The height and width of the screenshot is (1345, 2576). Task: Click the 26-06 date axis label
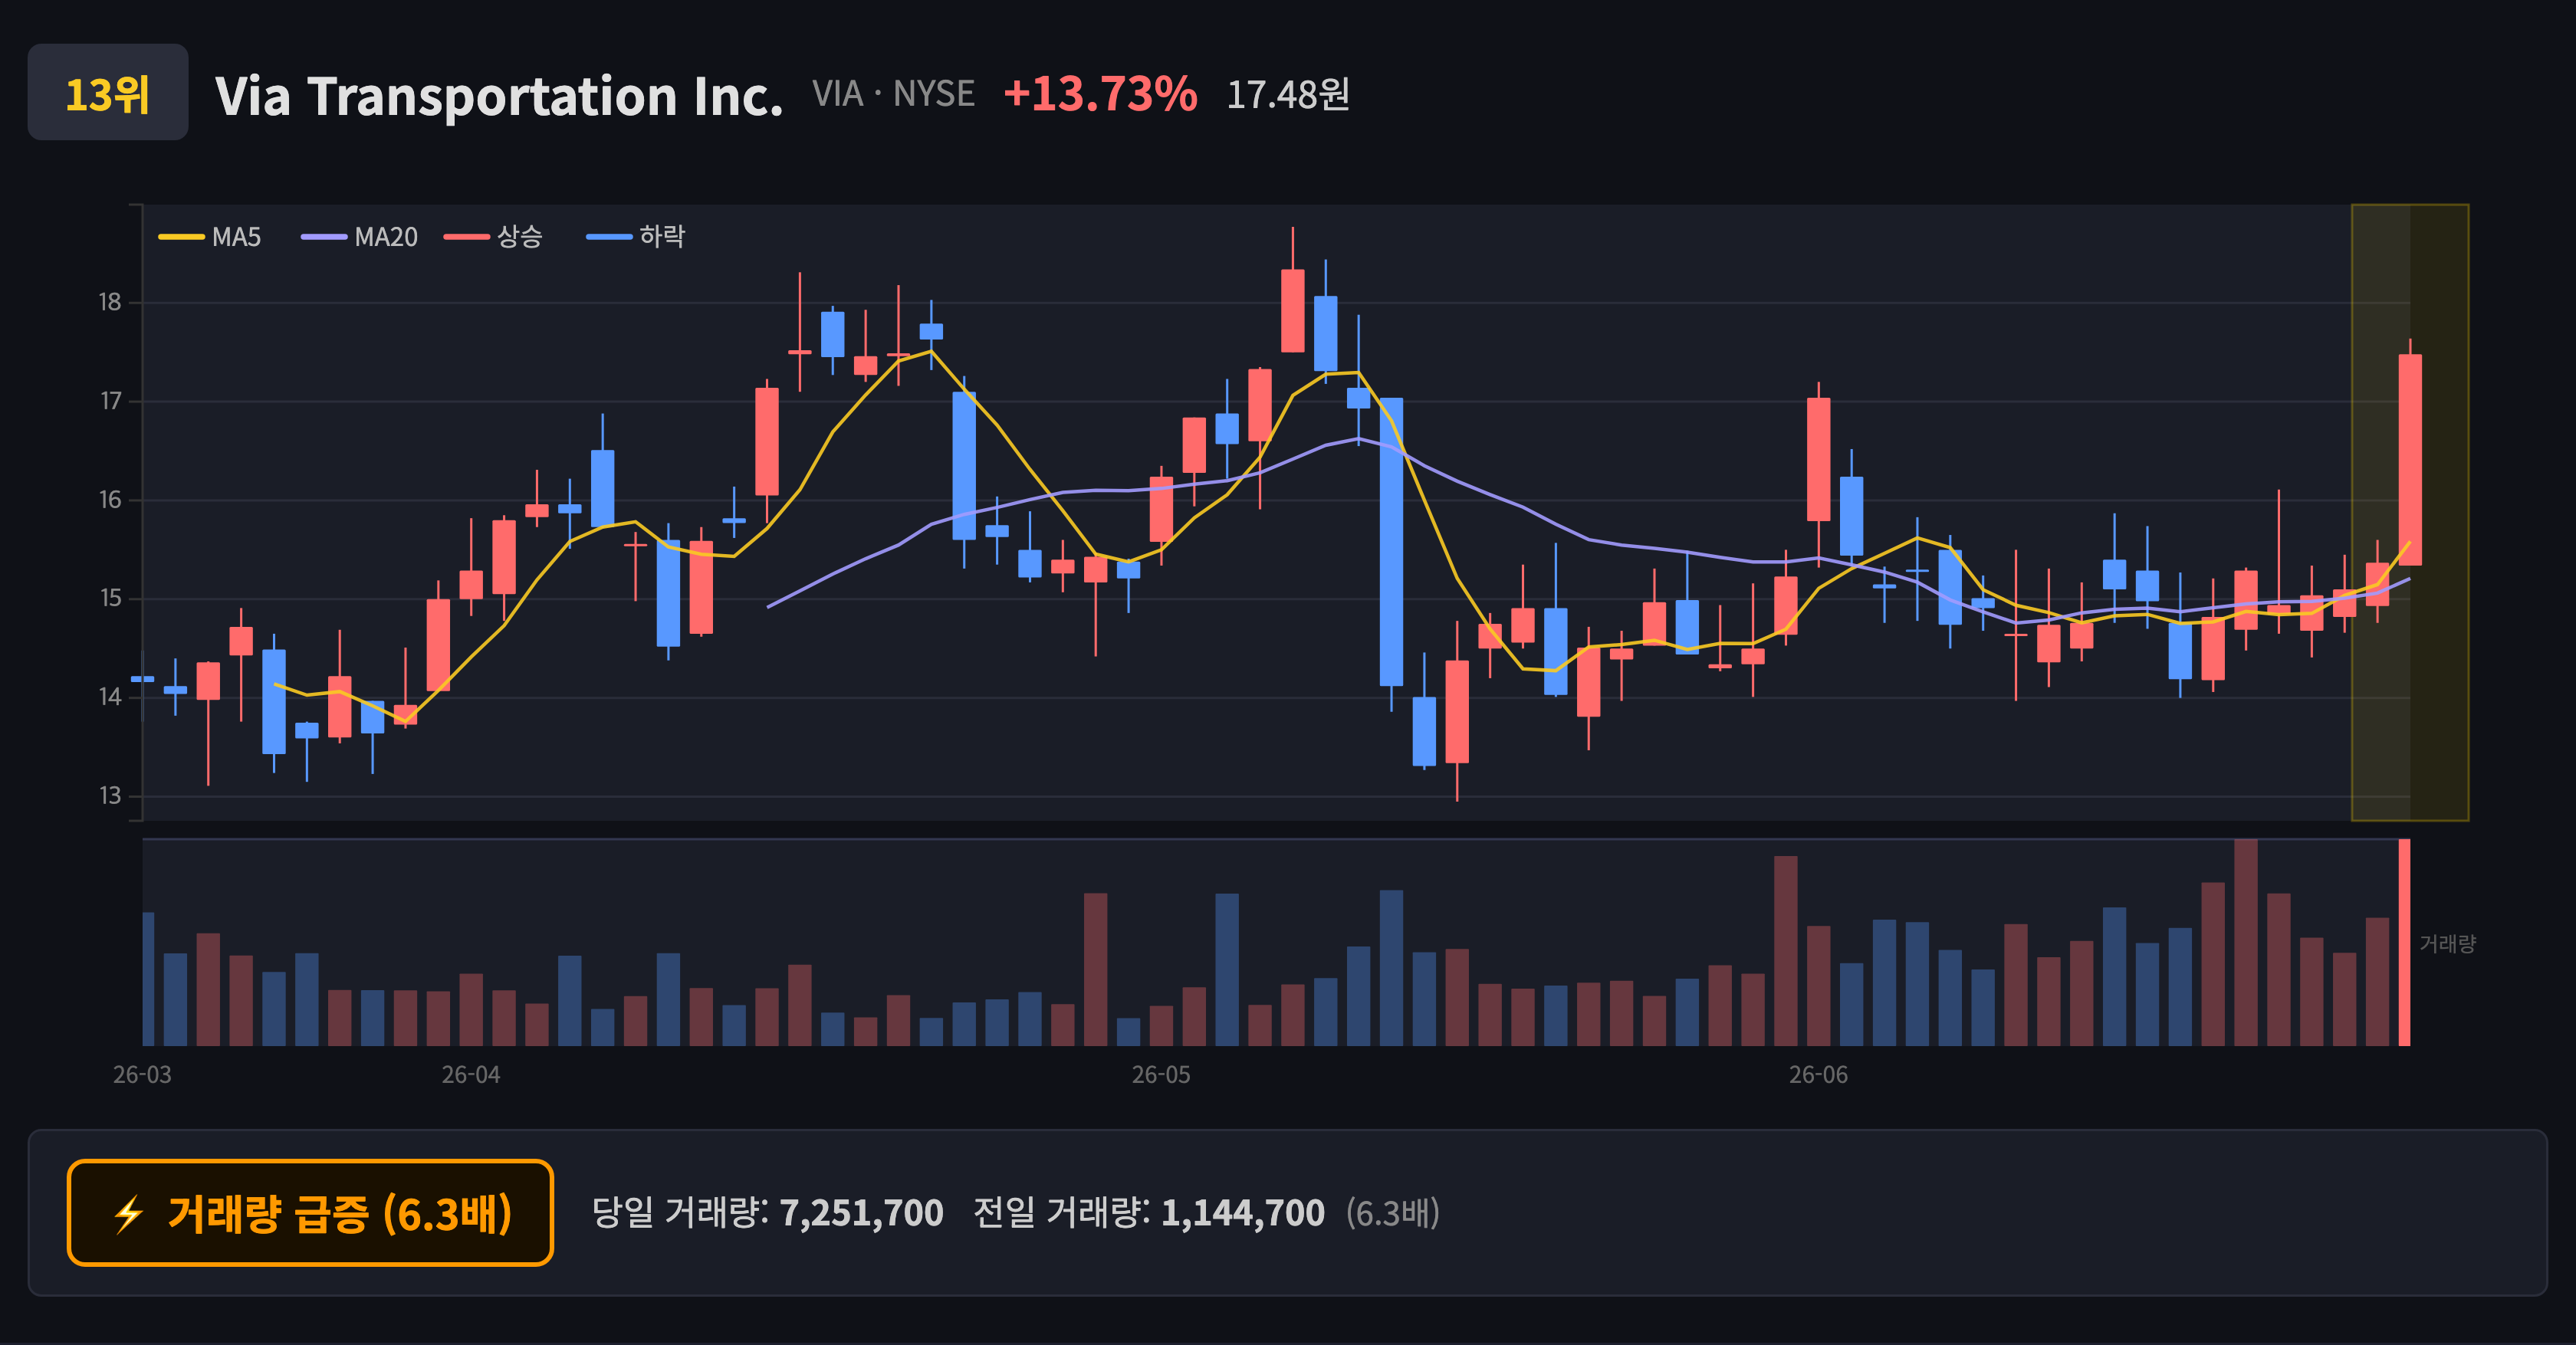[1818, 1075]
